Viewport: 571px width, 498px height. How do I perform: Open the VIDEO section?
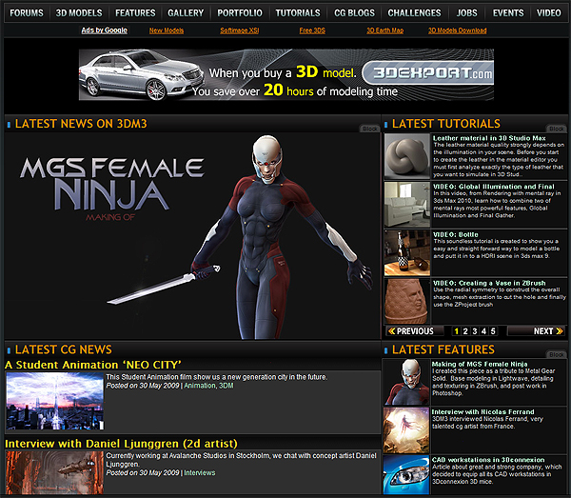tap(548, 13)
